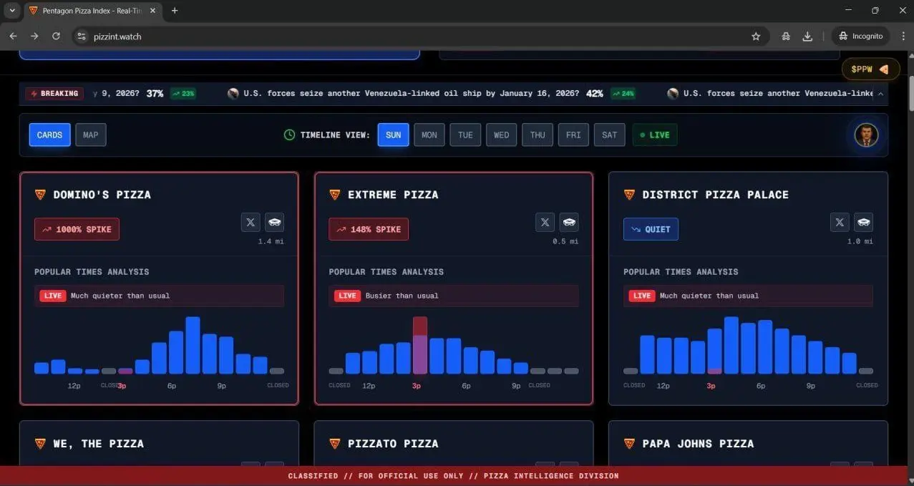Select the FRI timeline day

point(573,135)
